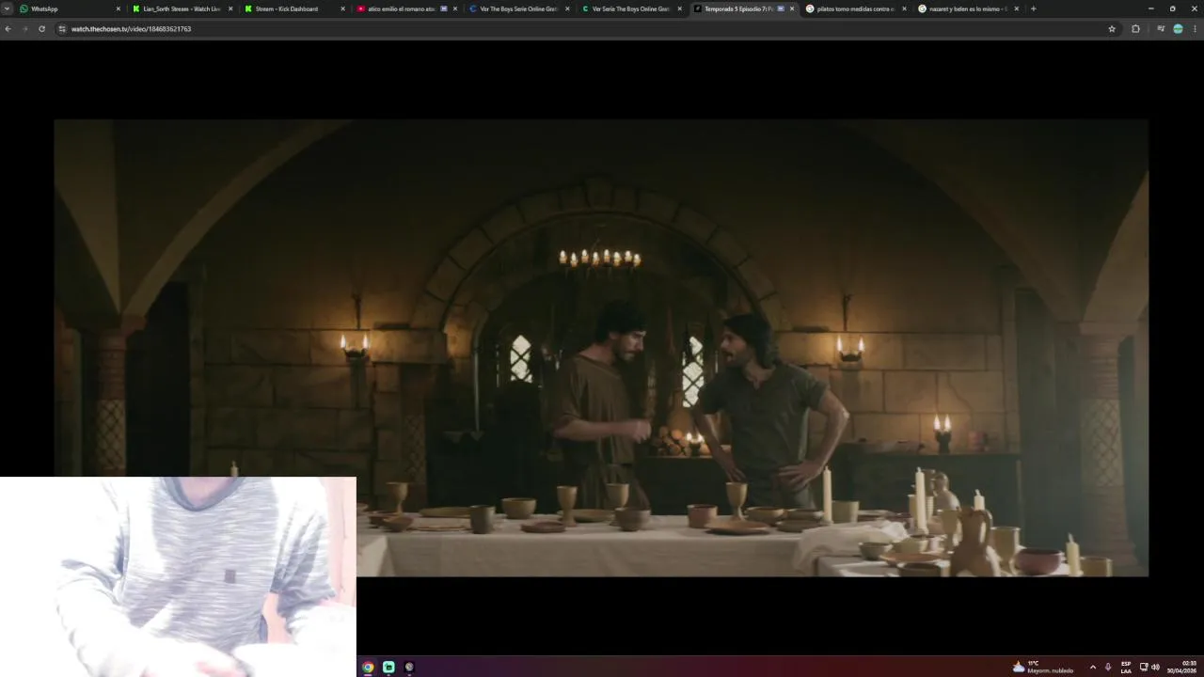This screenshot has height=677, width=1204.
Task: Switch to Ver Serie The Boys tab
Action: (630, 8)
